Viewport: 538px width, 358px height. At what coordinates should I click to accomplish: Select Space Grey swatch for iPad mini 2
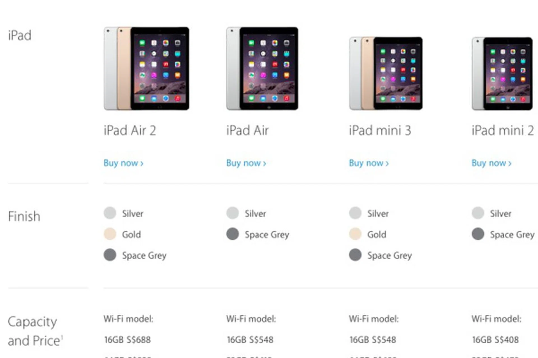click(478, 234)
